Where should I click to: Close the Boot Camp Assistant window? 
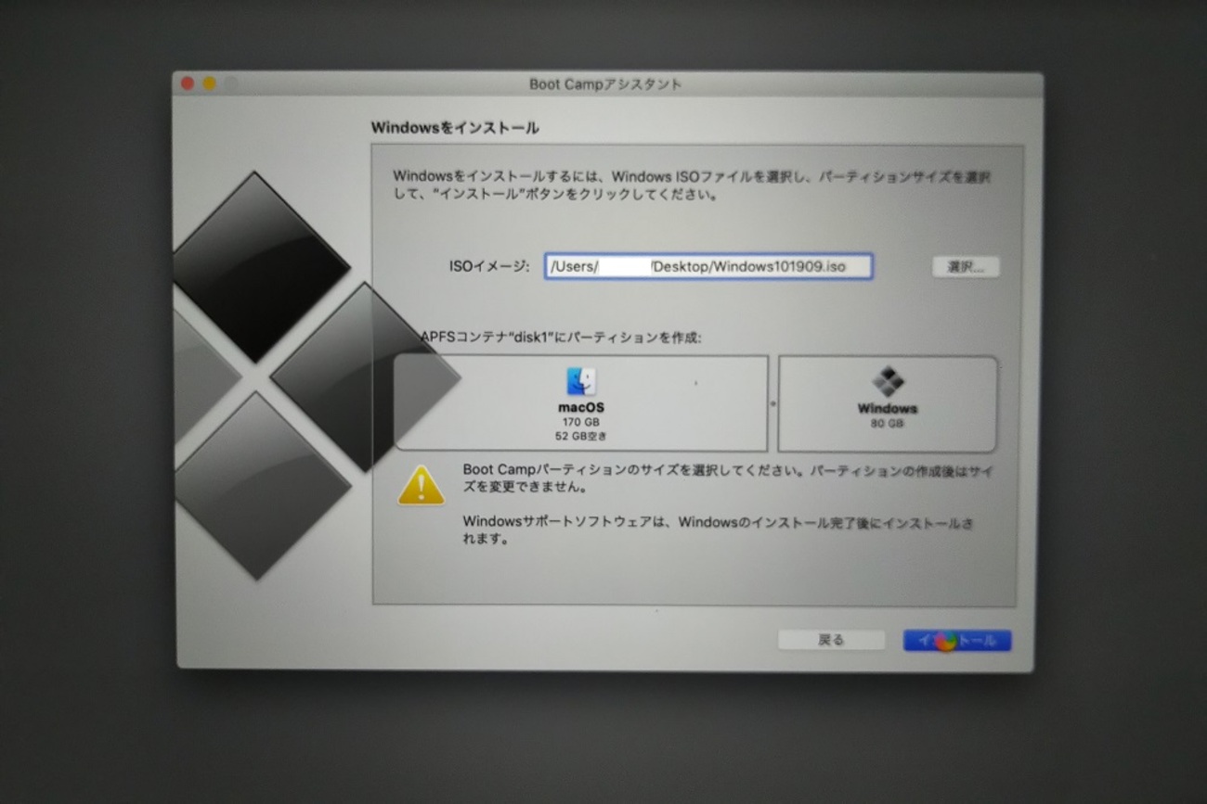tap(188, 83)
